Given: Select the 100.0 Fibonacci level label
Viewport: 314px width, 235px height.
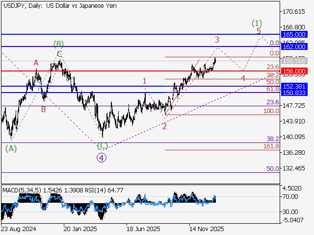Looking at the screenshot, I should pos(271,111).
